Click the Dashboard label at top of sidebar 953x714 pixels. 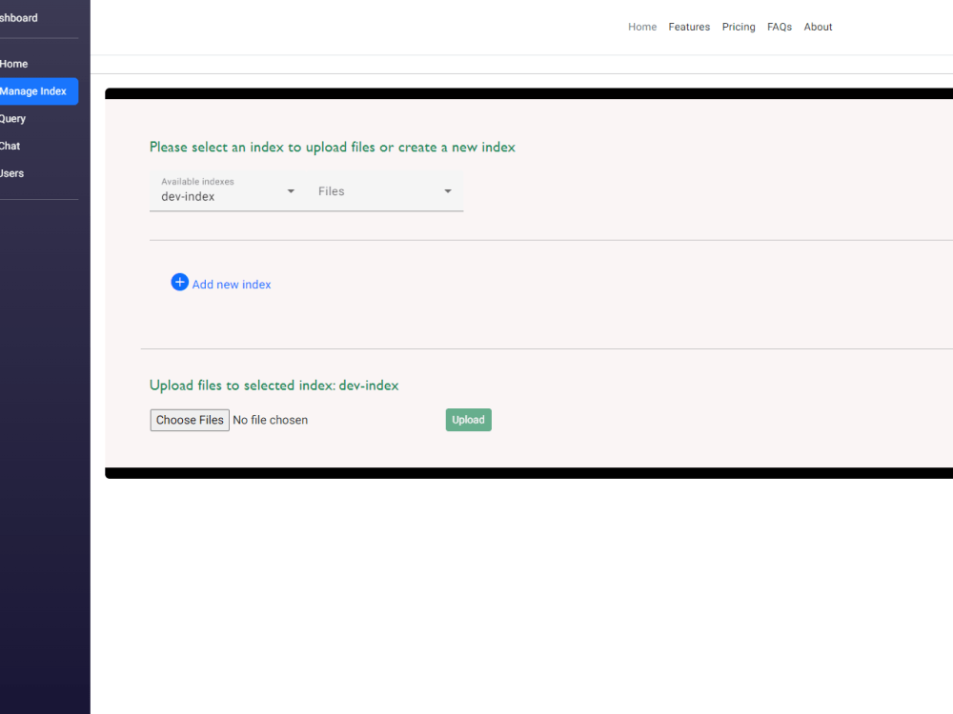point(19,17)
